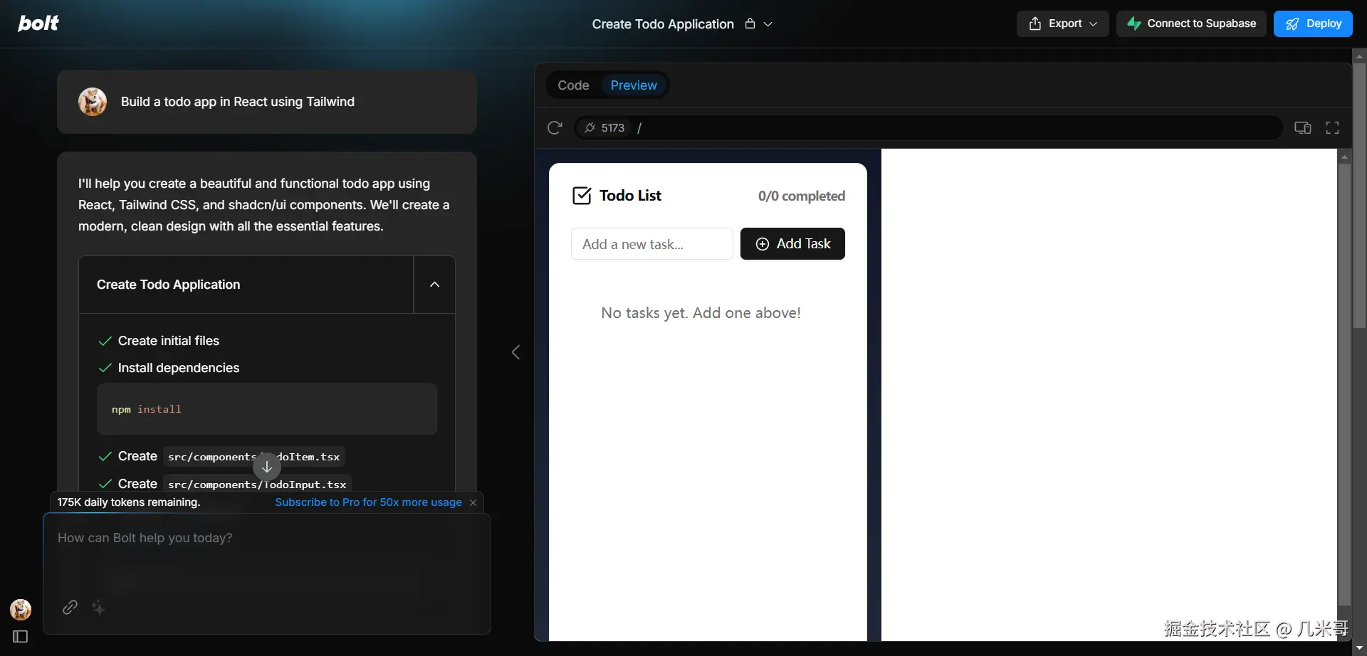1367x656 pixels.
Task: Attach a file with the link icon
Action: click(x=70, y=607)
